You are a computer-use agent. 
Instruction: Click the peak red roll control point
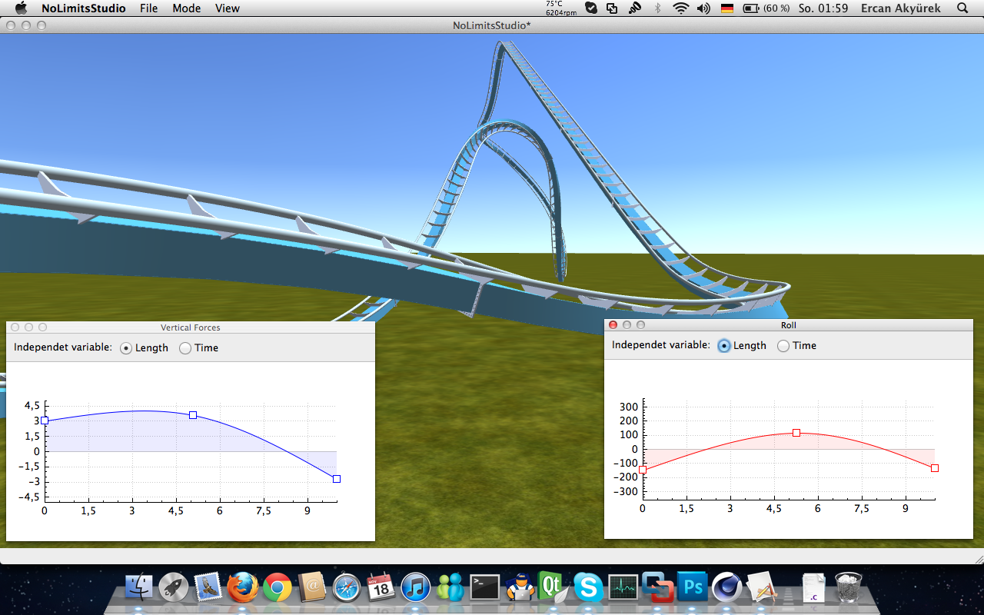tap(796, 433)
